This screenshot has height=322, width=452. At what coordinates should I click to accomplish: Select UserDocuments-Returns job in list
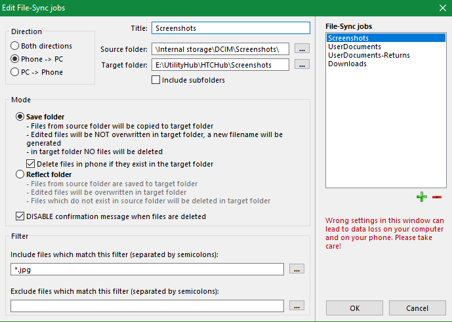pos(386,55)
